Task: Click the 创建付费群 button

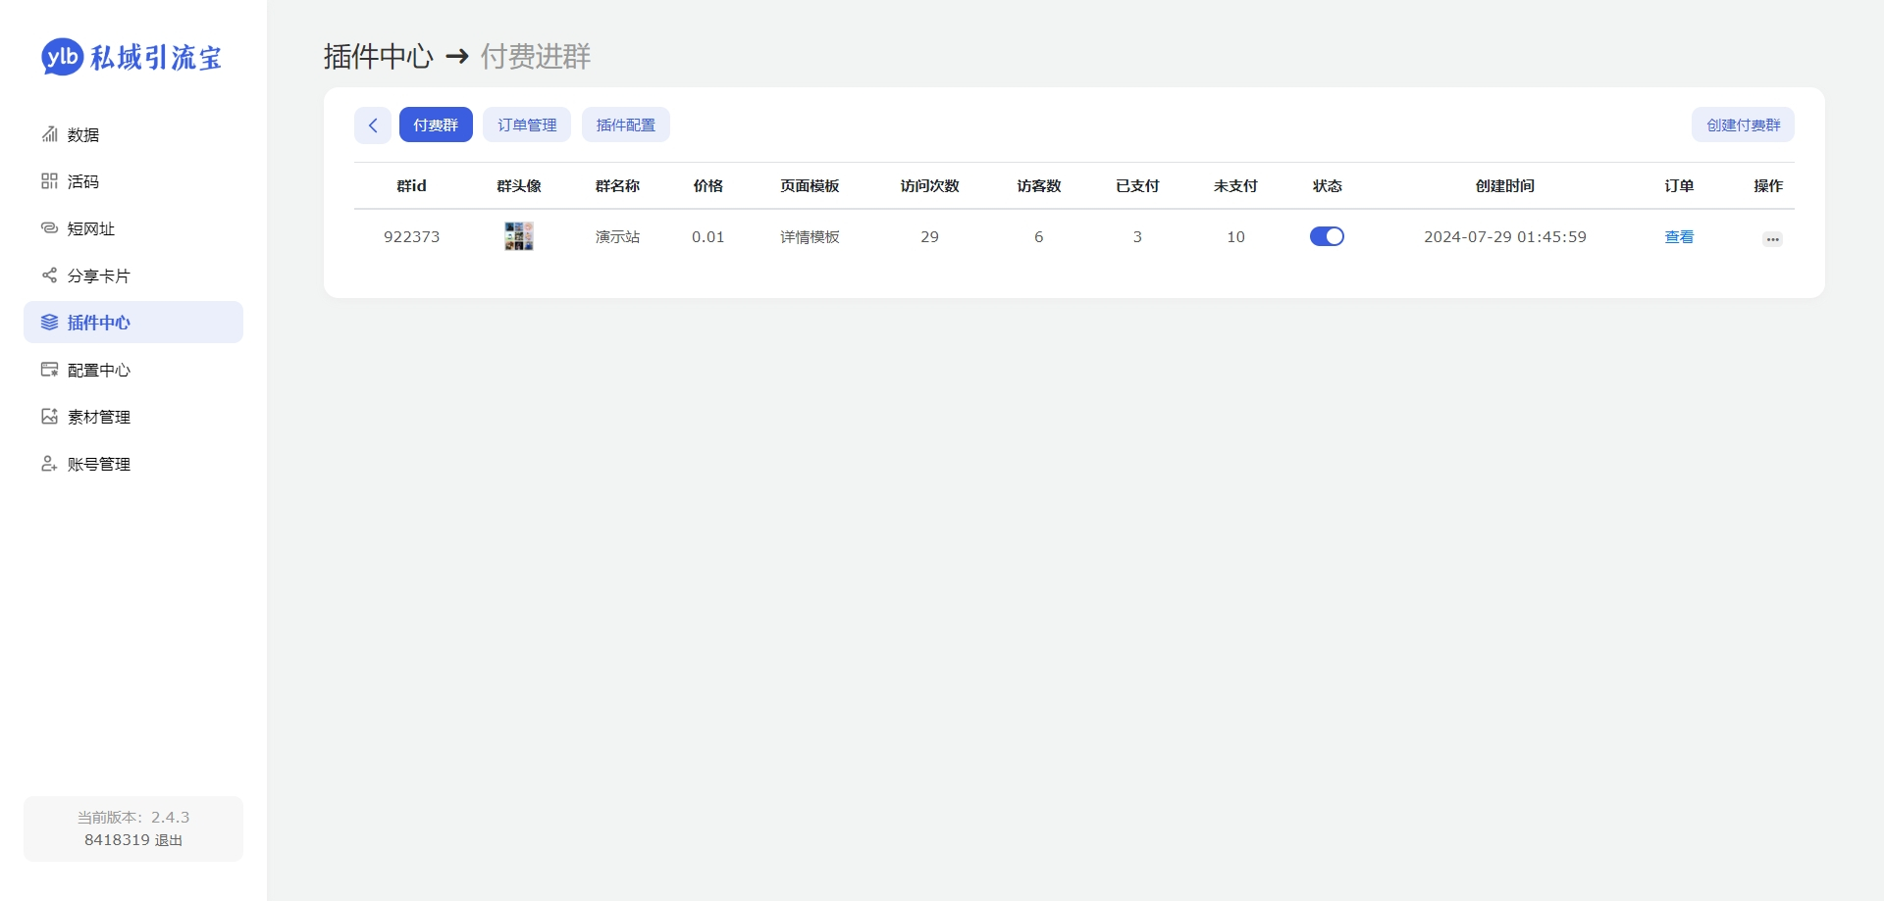Action: (x=1743, y=125)
